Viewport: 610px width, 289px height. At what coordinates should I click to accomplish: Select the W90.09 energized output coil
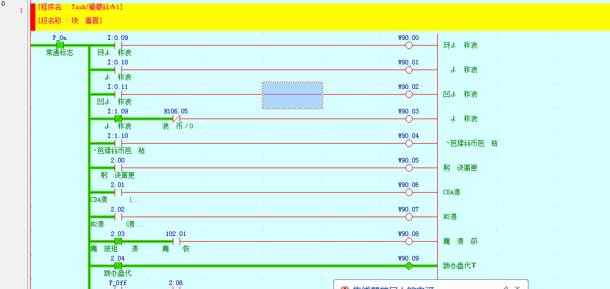click(409, 266)
